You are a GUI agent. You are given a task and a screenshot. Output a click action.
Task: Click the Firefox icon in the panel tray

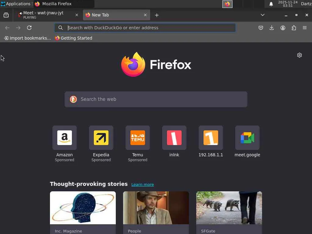pos(227,4)
